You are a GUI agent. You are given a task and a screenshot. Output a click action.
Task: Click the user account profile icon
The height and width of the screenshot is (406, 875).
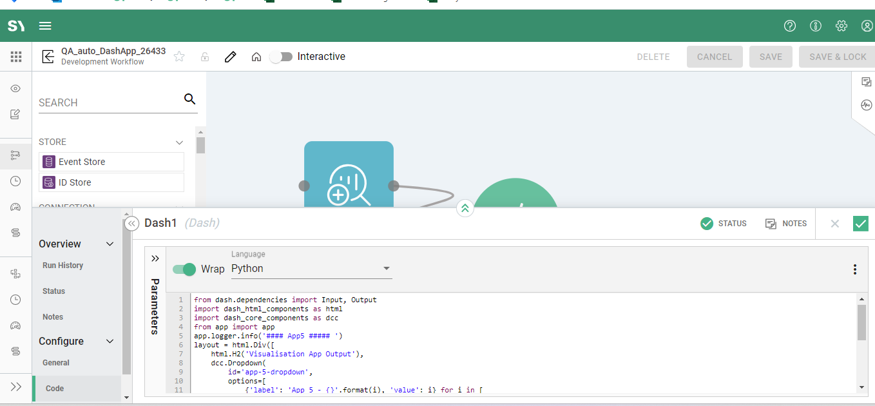click(x=867, y=26)
